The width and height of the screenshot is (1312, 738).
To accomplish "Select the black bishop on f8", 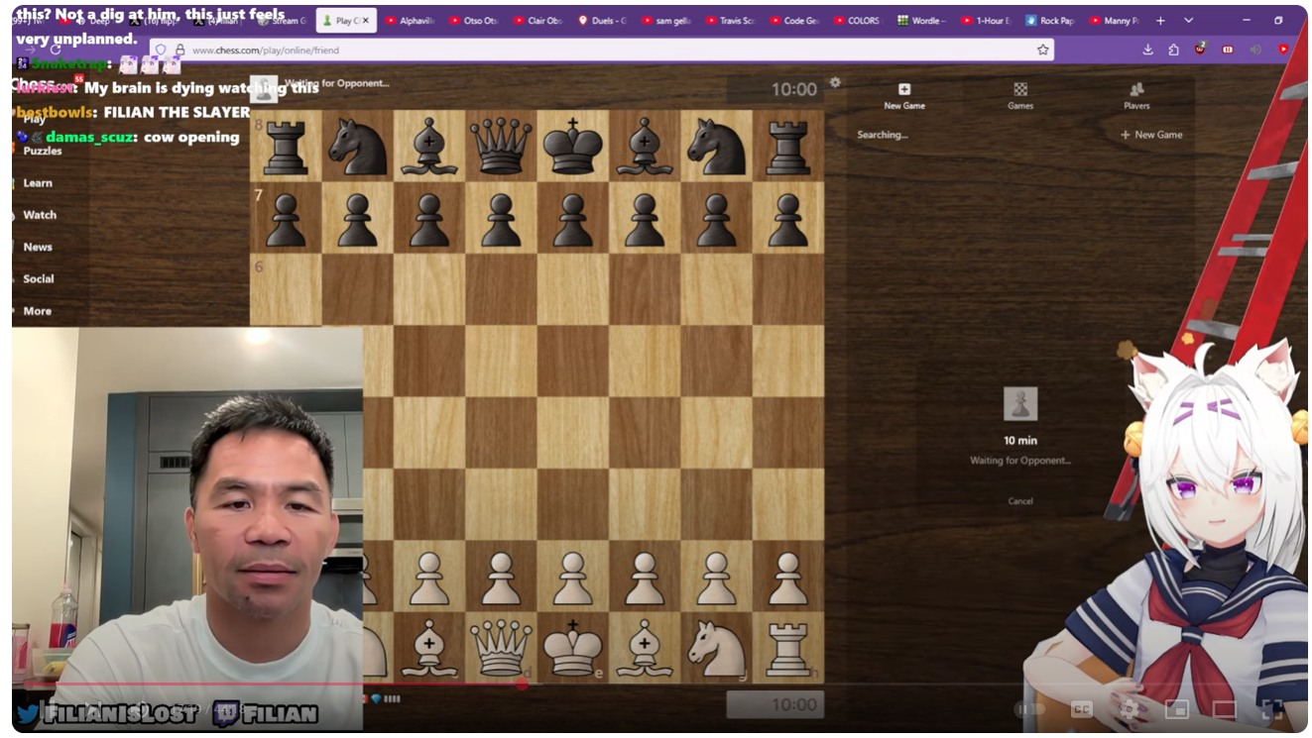I will click(645, 146).
